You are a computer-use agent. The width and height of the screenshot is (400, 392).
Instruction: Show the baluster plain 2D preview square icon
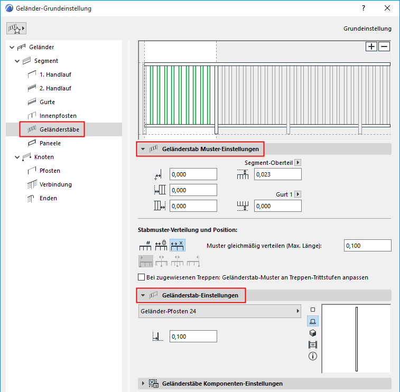pyautogui.click(x=313, y=310)
